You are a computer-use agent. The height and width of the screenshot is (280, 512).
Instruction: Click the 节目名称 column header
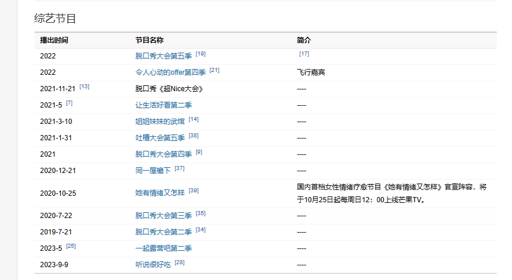tap(150, 40)
